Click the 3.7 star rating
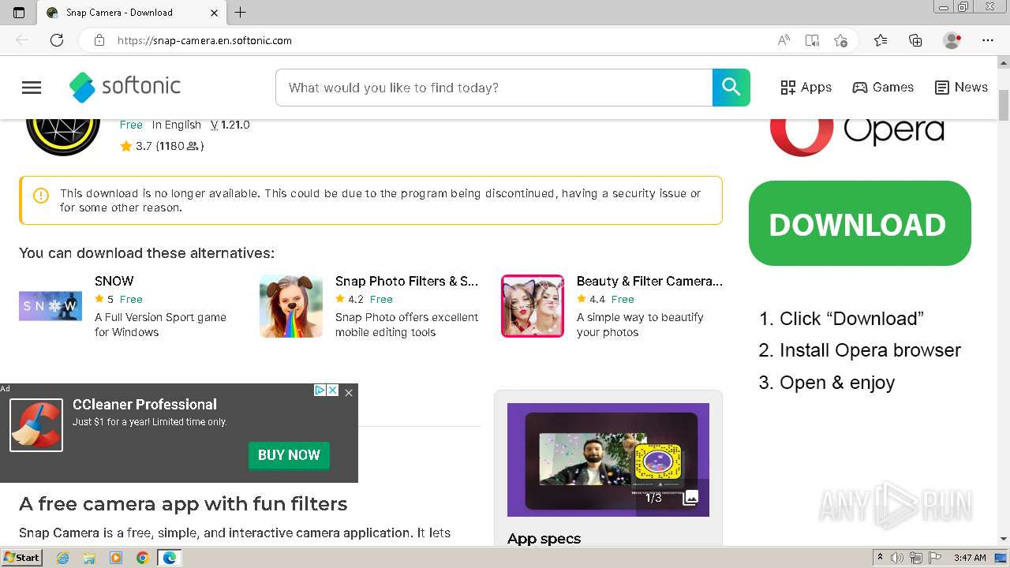The width and height of the screenshot is (1010, 568). [x=162, y=146]
